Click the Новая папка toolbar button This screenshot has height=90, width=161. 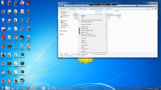(x=108, y=9)
